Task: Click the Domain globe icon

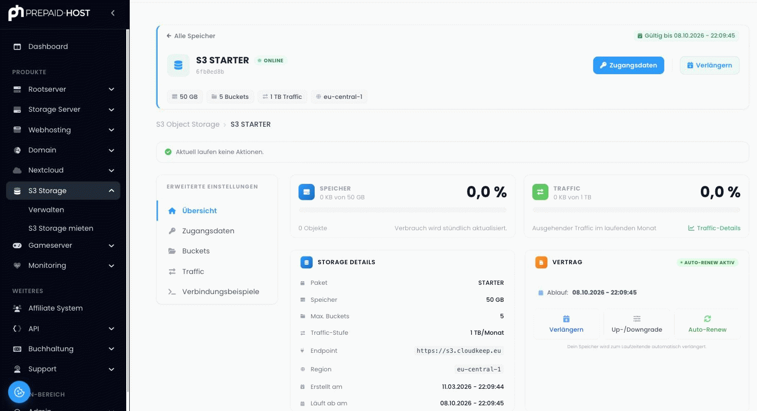Action: pyautogui.click(x=17, y=150)
